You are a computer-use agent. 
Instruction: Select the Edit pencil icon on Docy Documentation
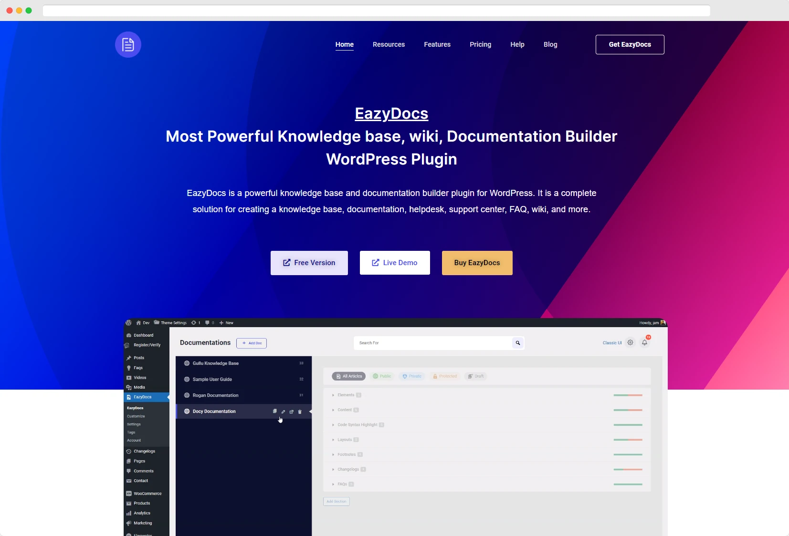pos(283,412)
